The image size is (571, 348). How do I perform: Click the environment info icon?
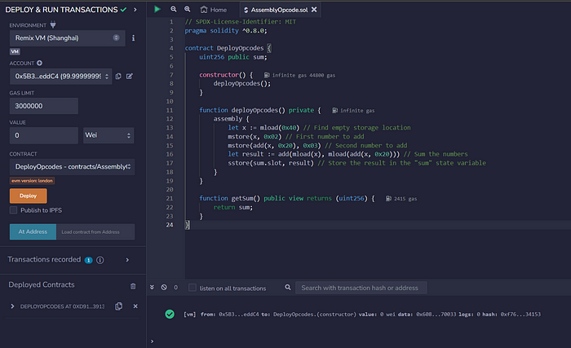[x=133, y=38]
